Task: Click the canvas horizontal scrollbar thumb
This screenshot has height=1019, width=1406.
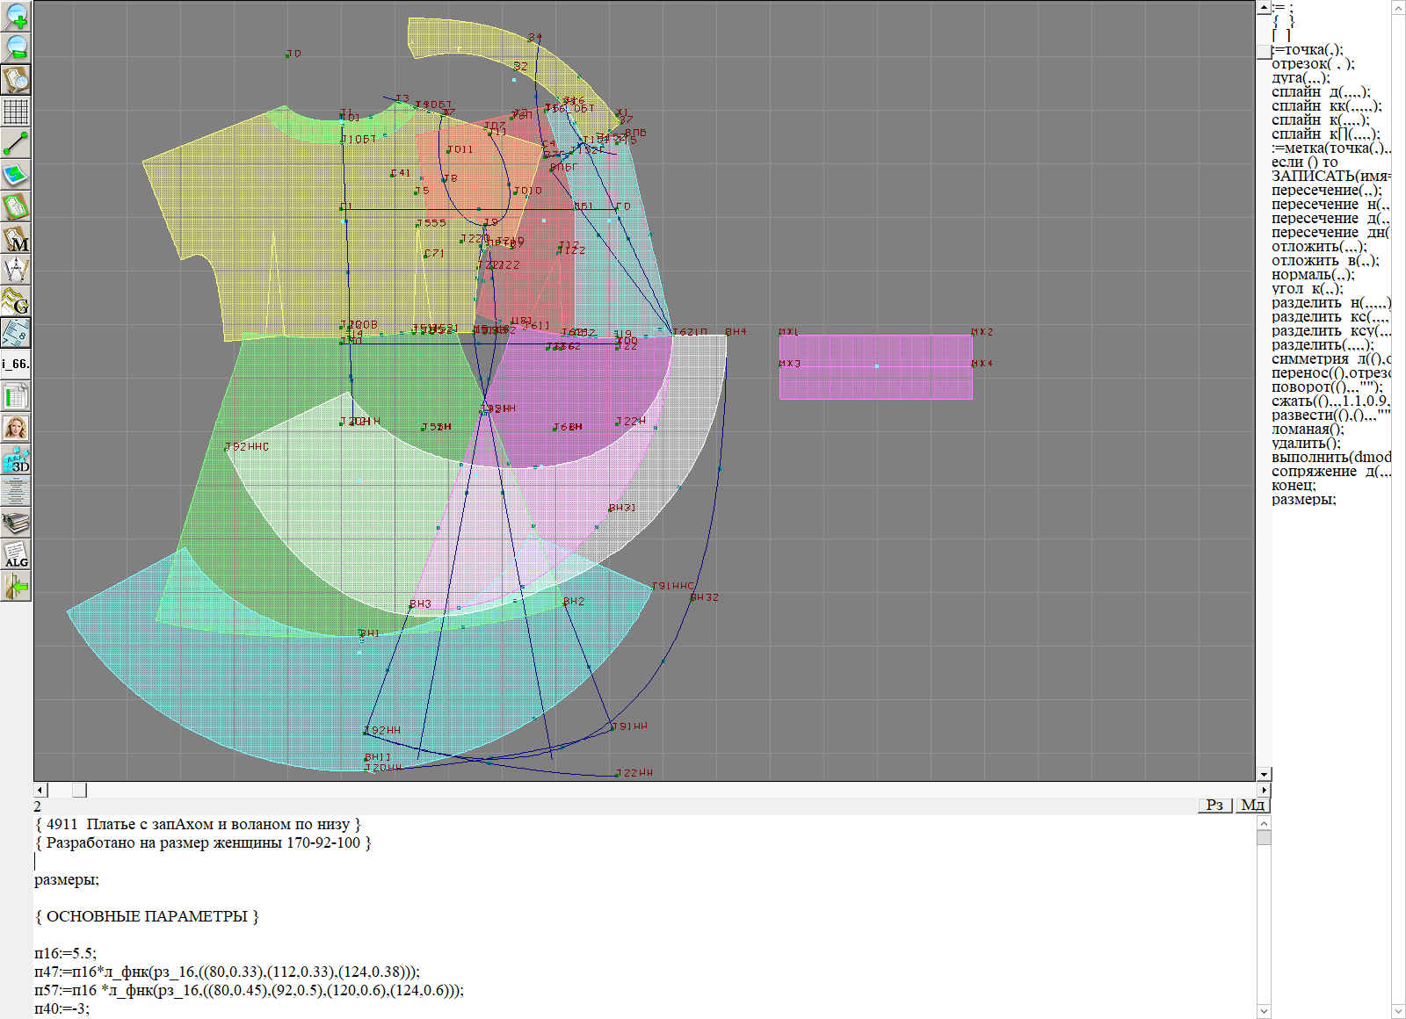Action: [x=79, y=790]
